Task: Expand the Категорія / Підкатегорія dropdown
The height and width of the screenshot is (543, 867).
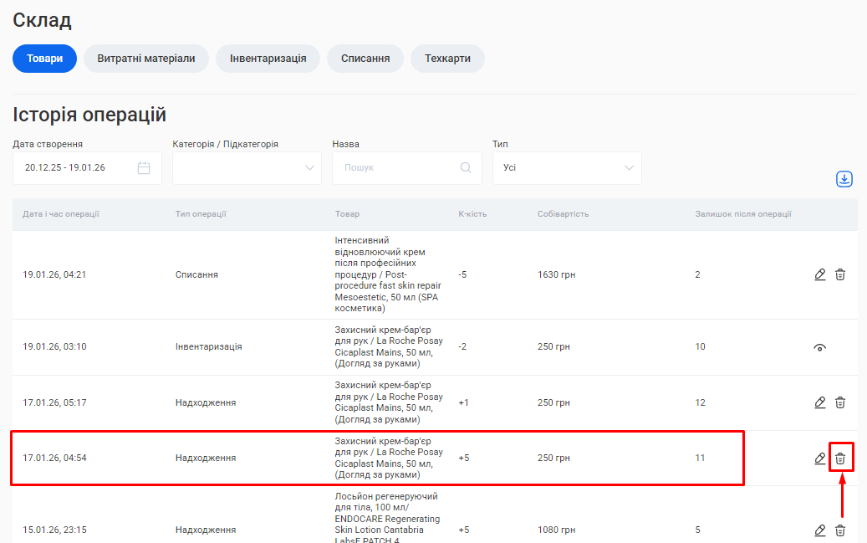Action: tap(247, 168)
